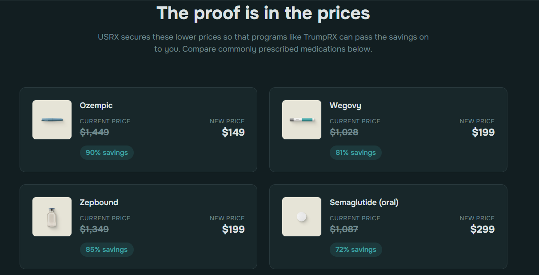This screenshot has height=275, width=539.
Task: Click the Wegovy pen product image
Action: pyautogui.click(x=302, y=120)
